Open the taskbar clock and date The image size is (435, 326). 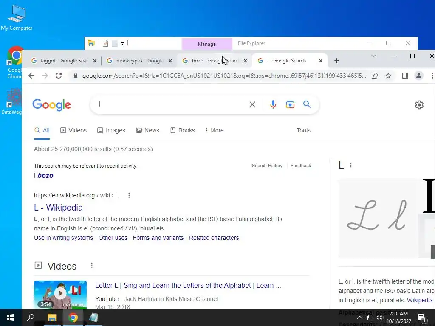pos(398,318)
